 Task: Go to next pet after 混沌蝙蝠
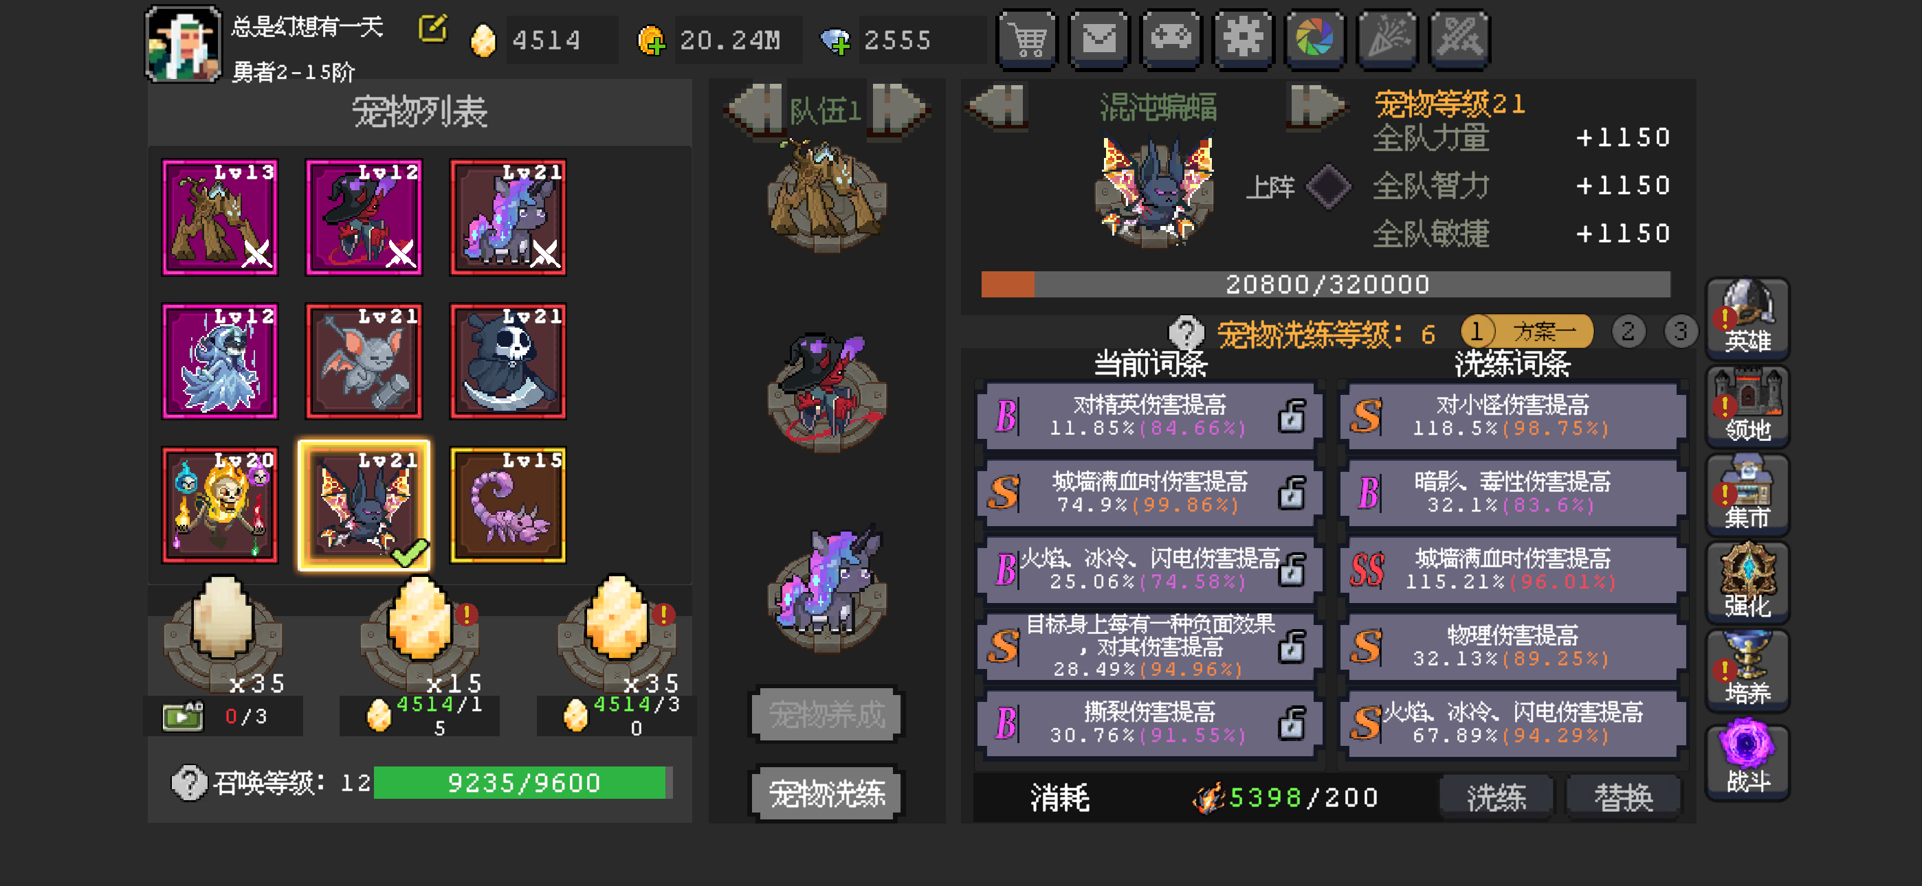[1316, 106]
